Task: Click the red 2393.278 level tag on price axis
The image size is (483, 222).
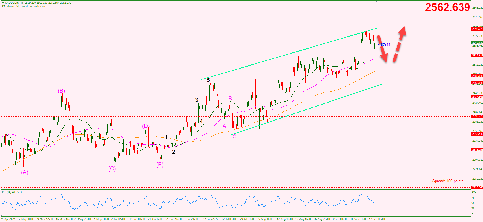Action: tap(477, 116)
